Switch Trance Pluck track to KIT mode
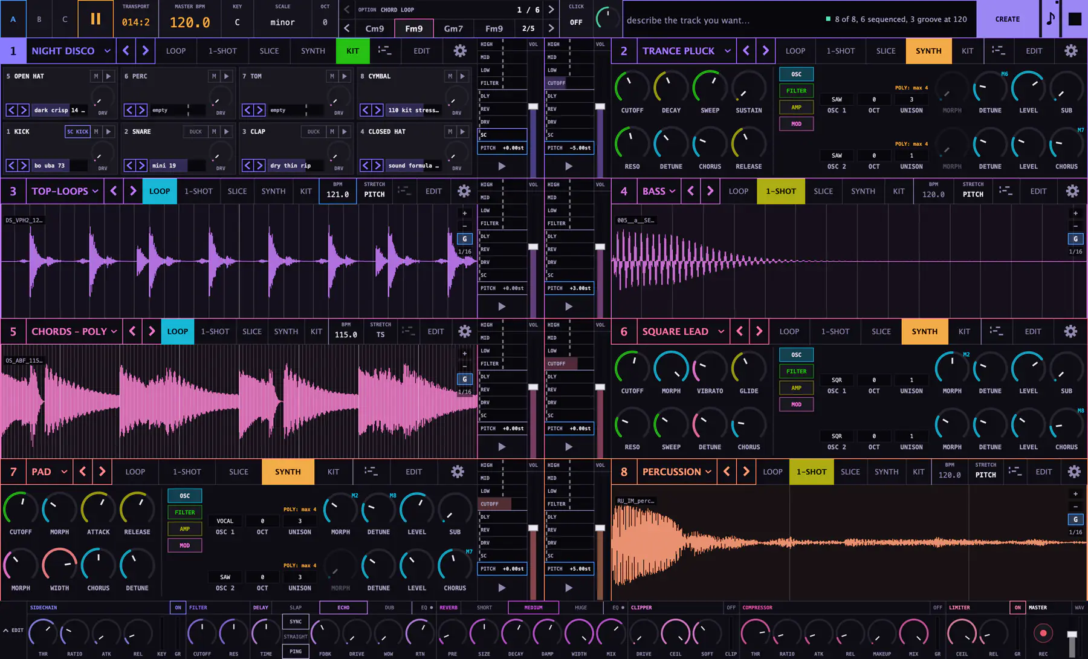This screenshot has width=1088, height=659. tap(967, 51)
